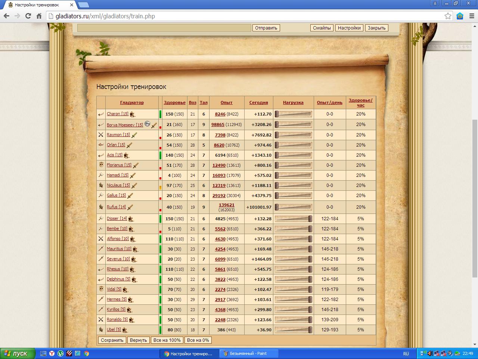Click the crossed swords icon in Alfonso row
The width and height of the screenshot is (478, 359).
[x=101, y=239]
